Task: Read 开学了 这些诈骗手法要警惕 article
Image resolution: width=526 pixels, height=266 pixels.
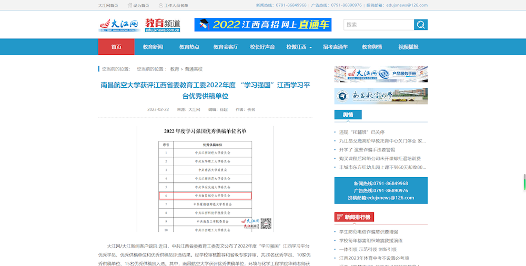Action: [367, 150]
